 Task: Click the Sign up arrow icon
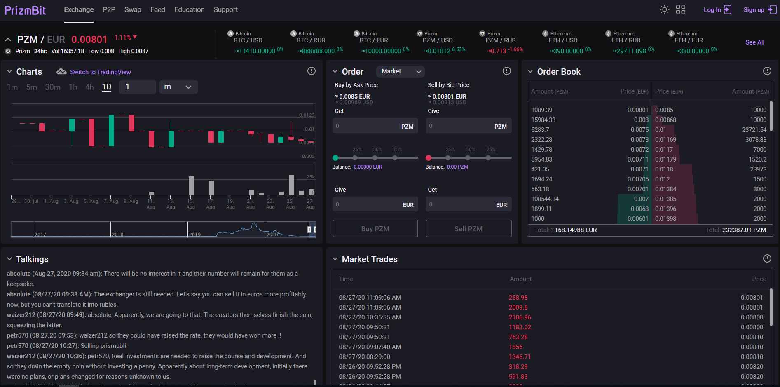[x=772, y=10]
